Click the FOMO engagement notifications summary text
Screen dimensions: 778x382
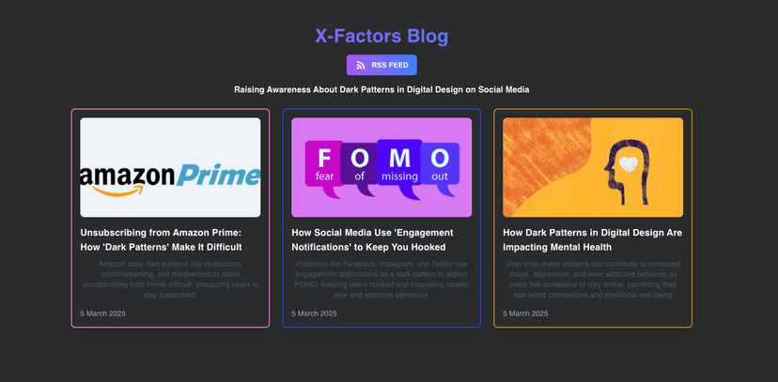point(381,279)
